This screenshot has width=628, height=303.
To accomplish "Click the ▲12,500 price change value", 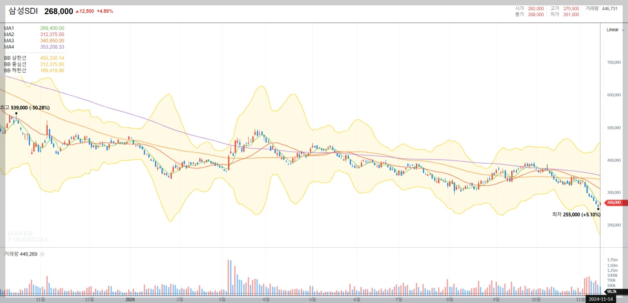I will (x=85, y=11).
